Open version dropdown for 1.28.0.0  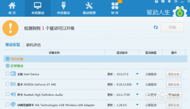[x=137, y=105]
